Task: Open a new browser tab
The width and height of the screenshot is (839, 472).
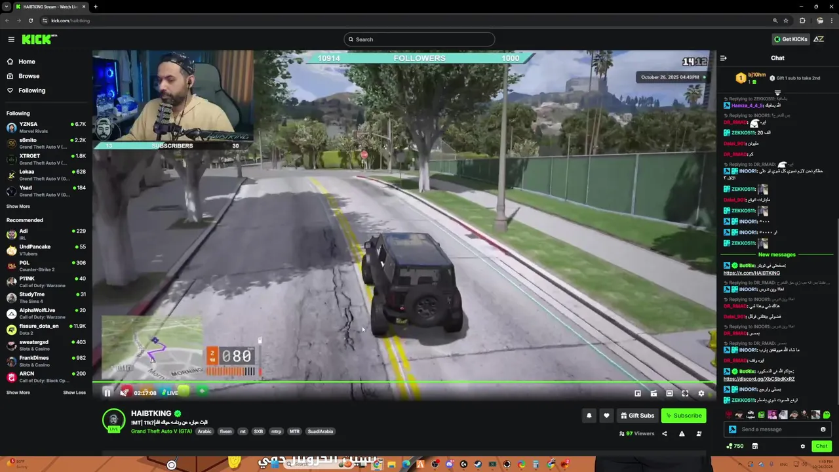Action: (95, 7)
